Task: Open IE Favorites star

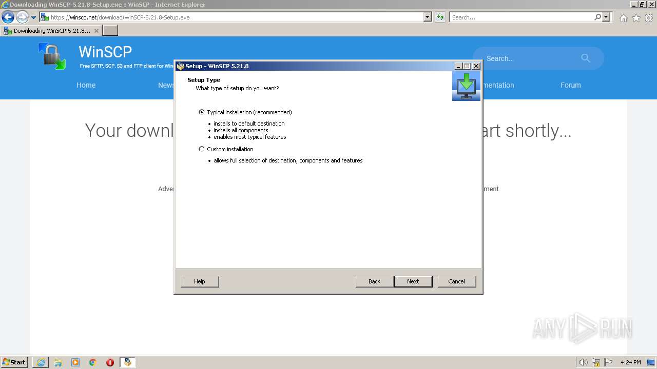Action: 636,18
